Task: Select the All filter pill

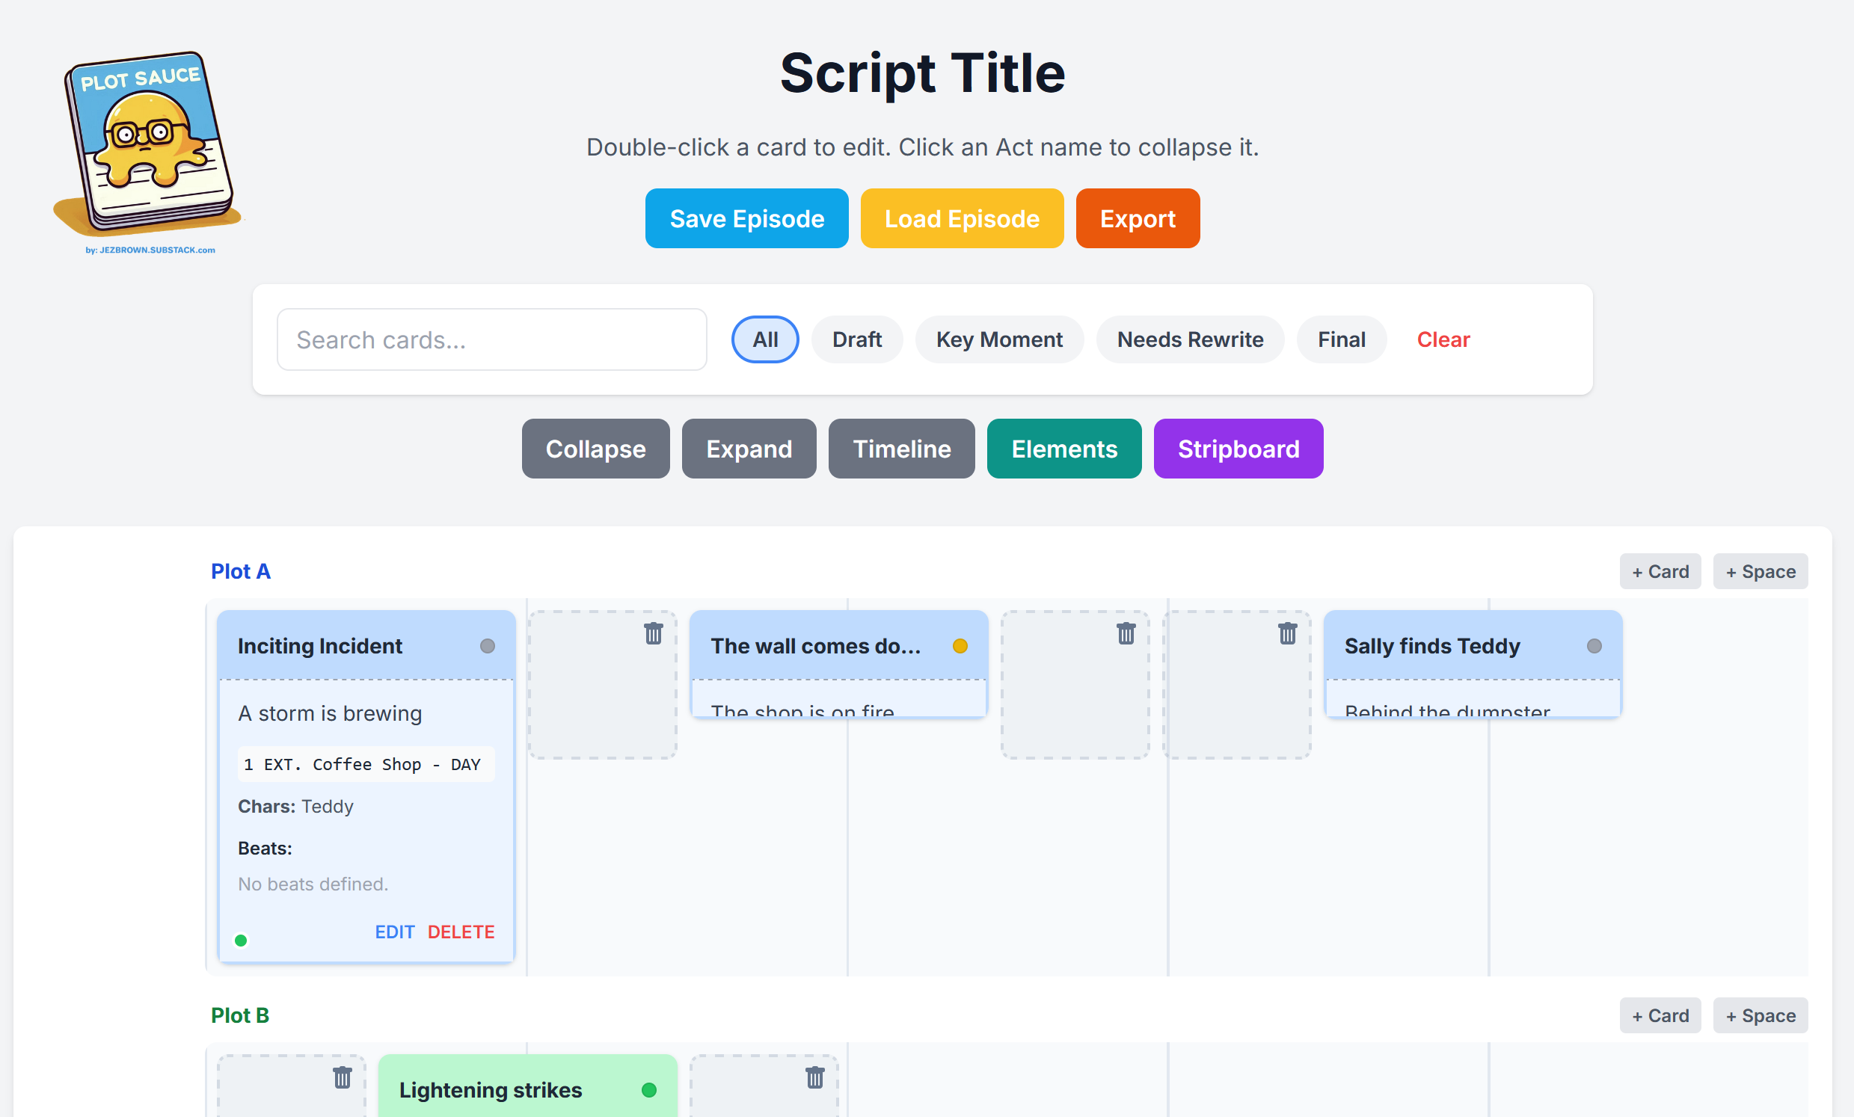Action: [x=764, y=339]
